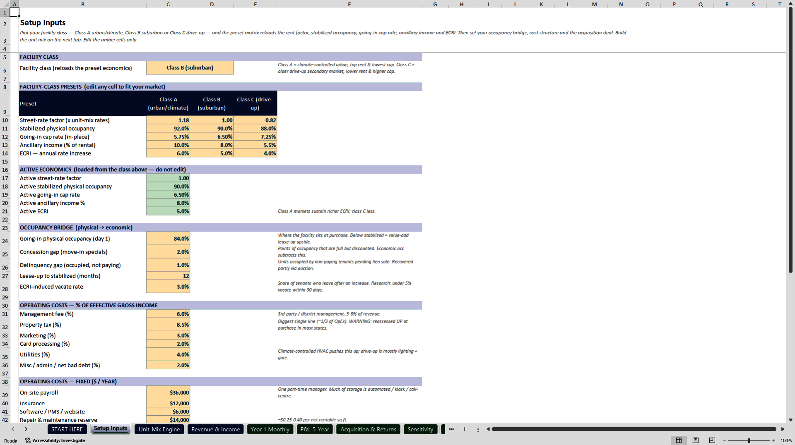
Task: Switch to Normal view in status bar
Action: click(679, 440)
